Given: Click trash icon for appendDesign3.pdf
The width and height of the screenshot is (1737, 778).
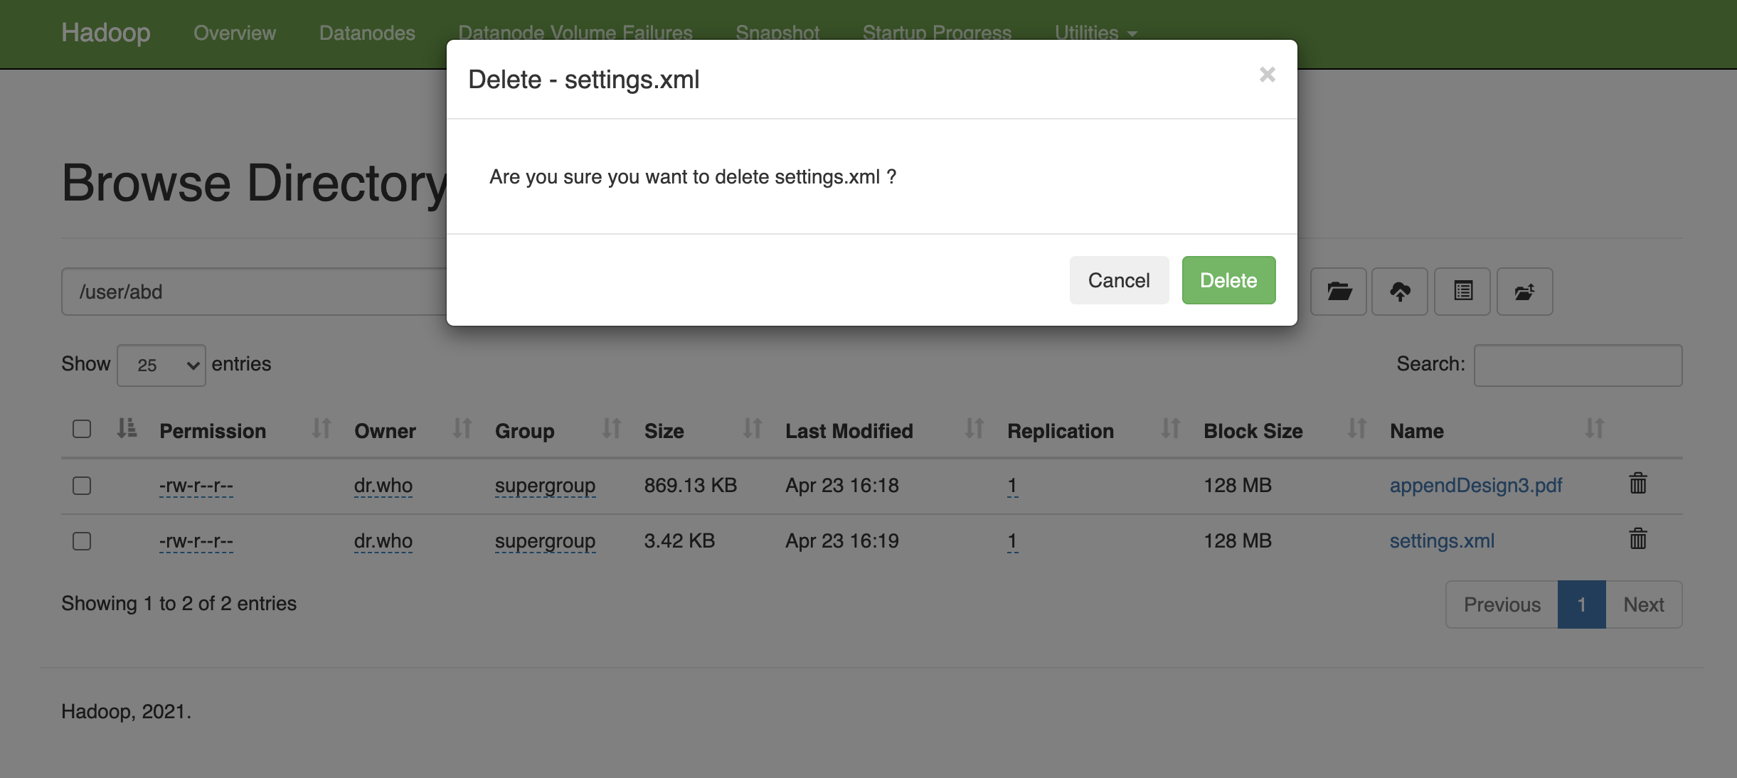Looking at the screenshot, I should click(1638, 484).
